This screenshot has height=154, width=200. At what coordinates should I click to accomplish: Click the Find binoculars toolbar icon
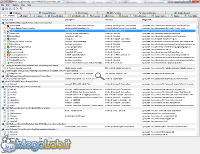click(x=10, y=8)
